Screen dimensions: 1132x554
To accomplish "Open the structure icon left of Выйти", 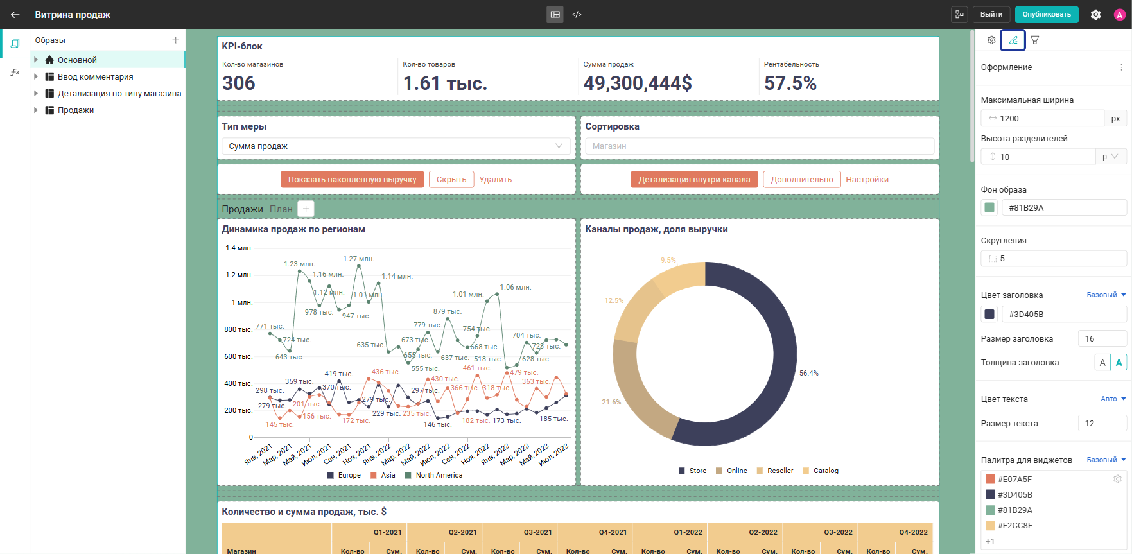I will [959, 14].
